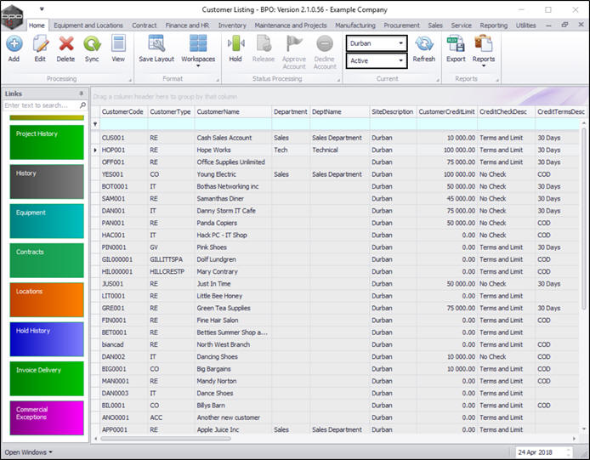Click the Export icon
Viewport: 590px width, 460px height.
point(456,47)
